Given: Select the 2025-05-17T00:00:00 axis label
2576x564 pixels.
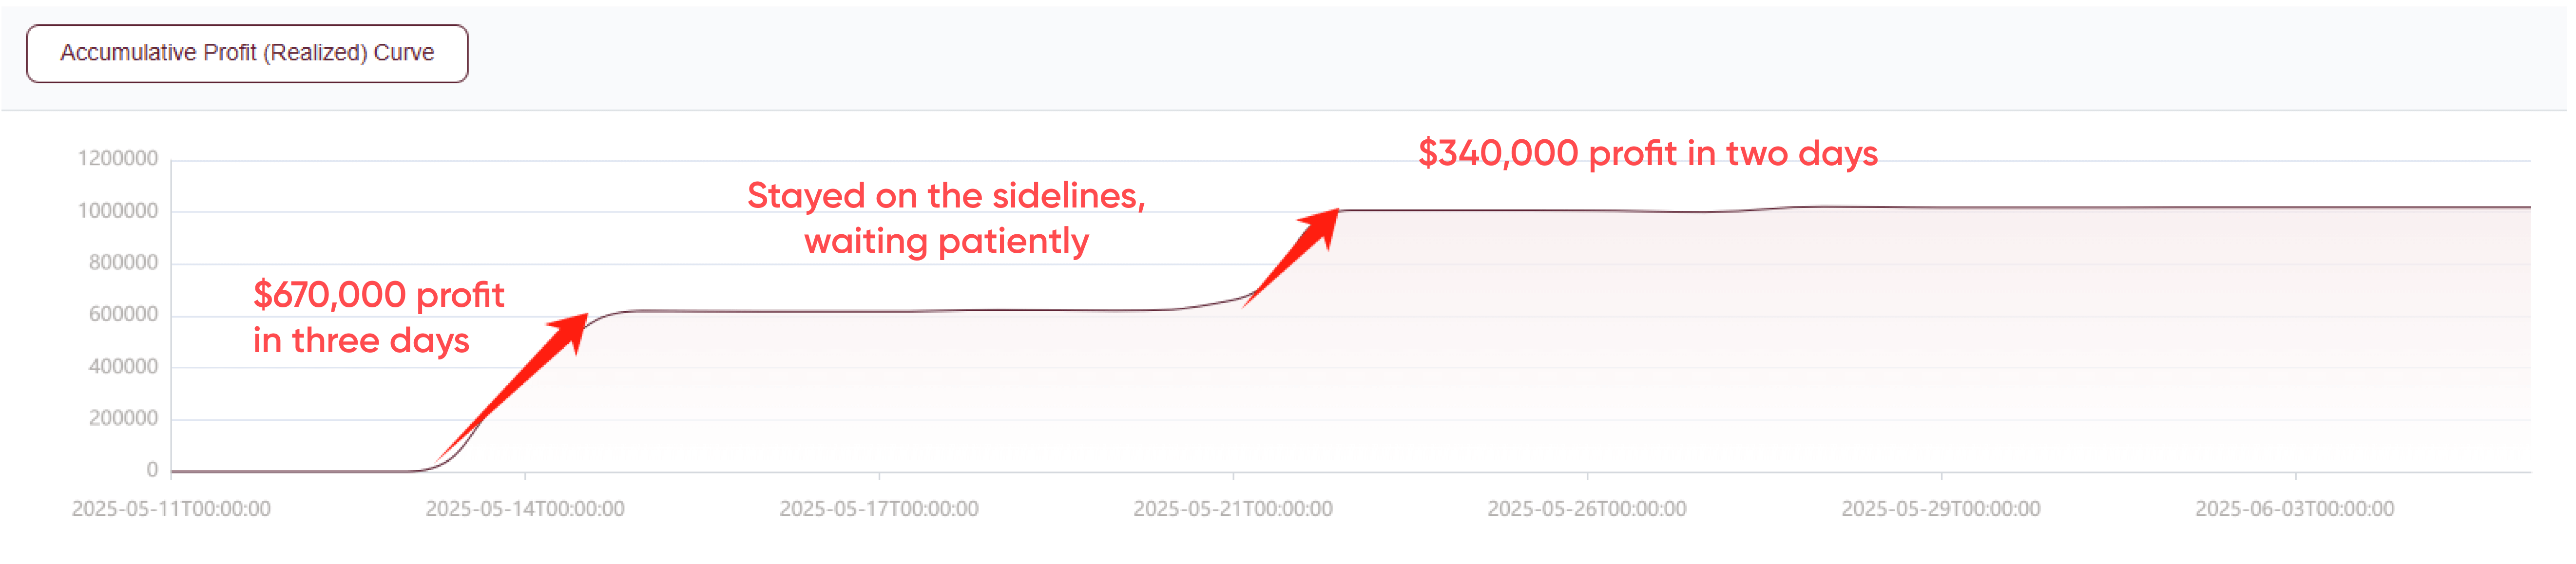Looking at the screenshot, I should coord(879,509).
